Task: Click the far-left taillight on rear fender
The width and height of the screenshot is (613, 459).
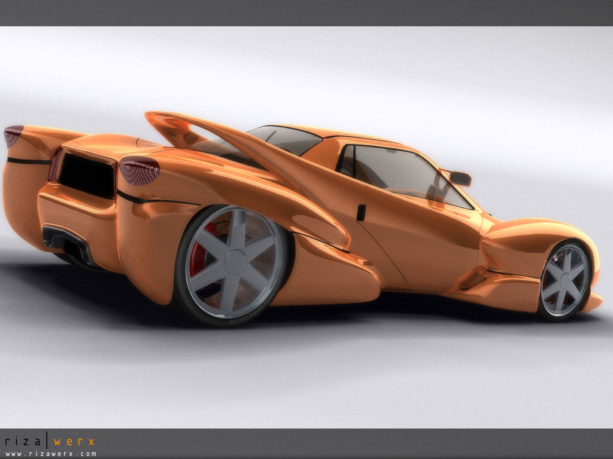Action: point(13,135)
